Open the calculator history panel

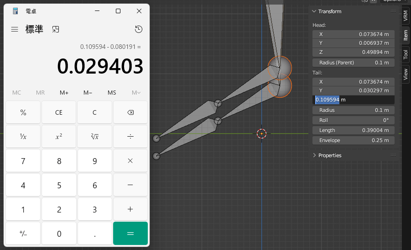pos(139,29)
